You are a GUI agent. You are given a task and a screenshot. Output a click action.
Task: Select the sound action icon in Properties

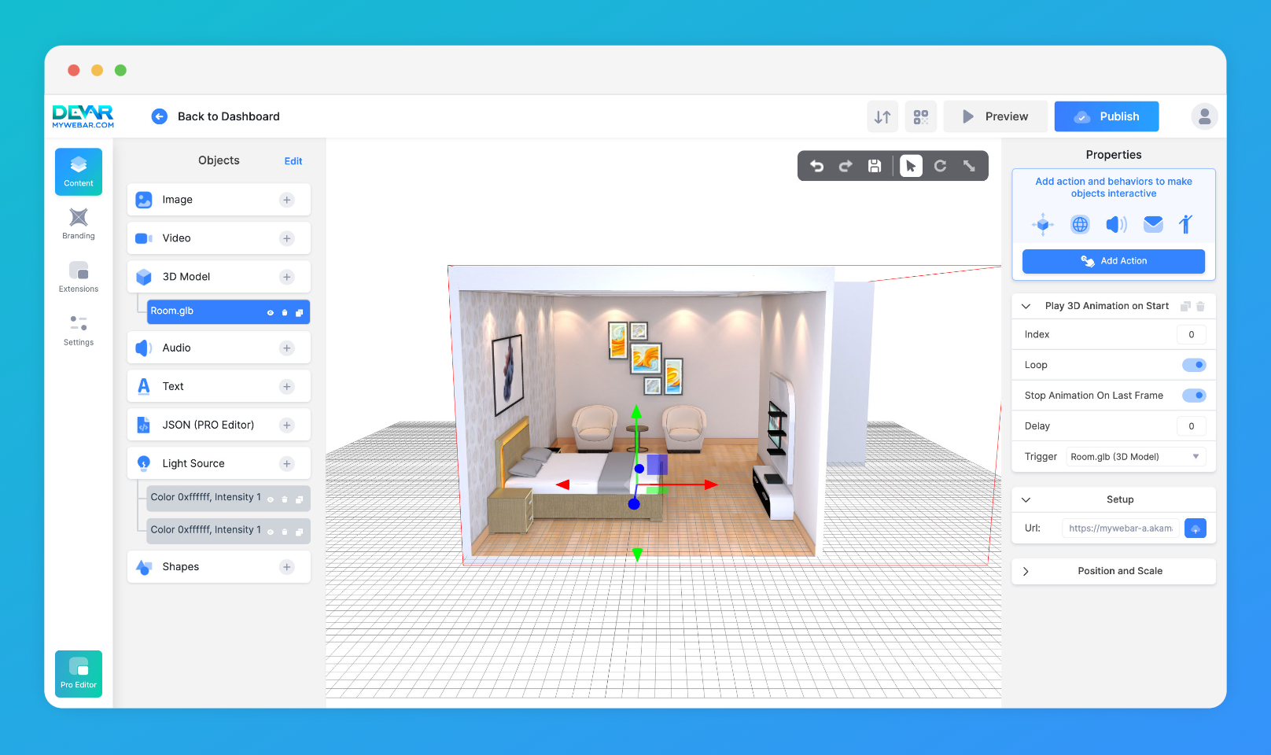(x=1116, y=224)
